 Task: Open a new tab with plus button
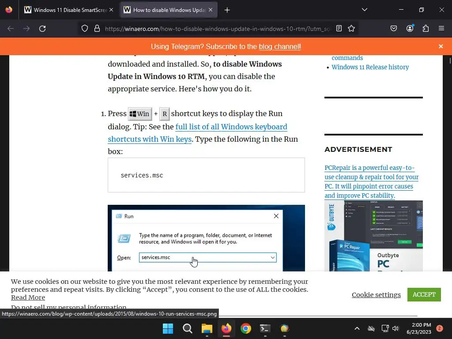pos(227,10)
